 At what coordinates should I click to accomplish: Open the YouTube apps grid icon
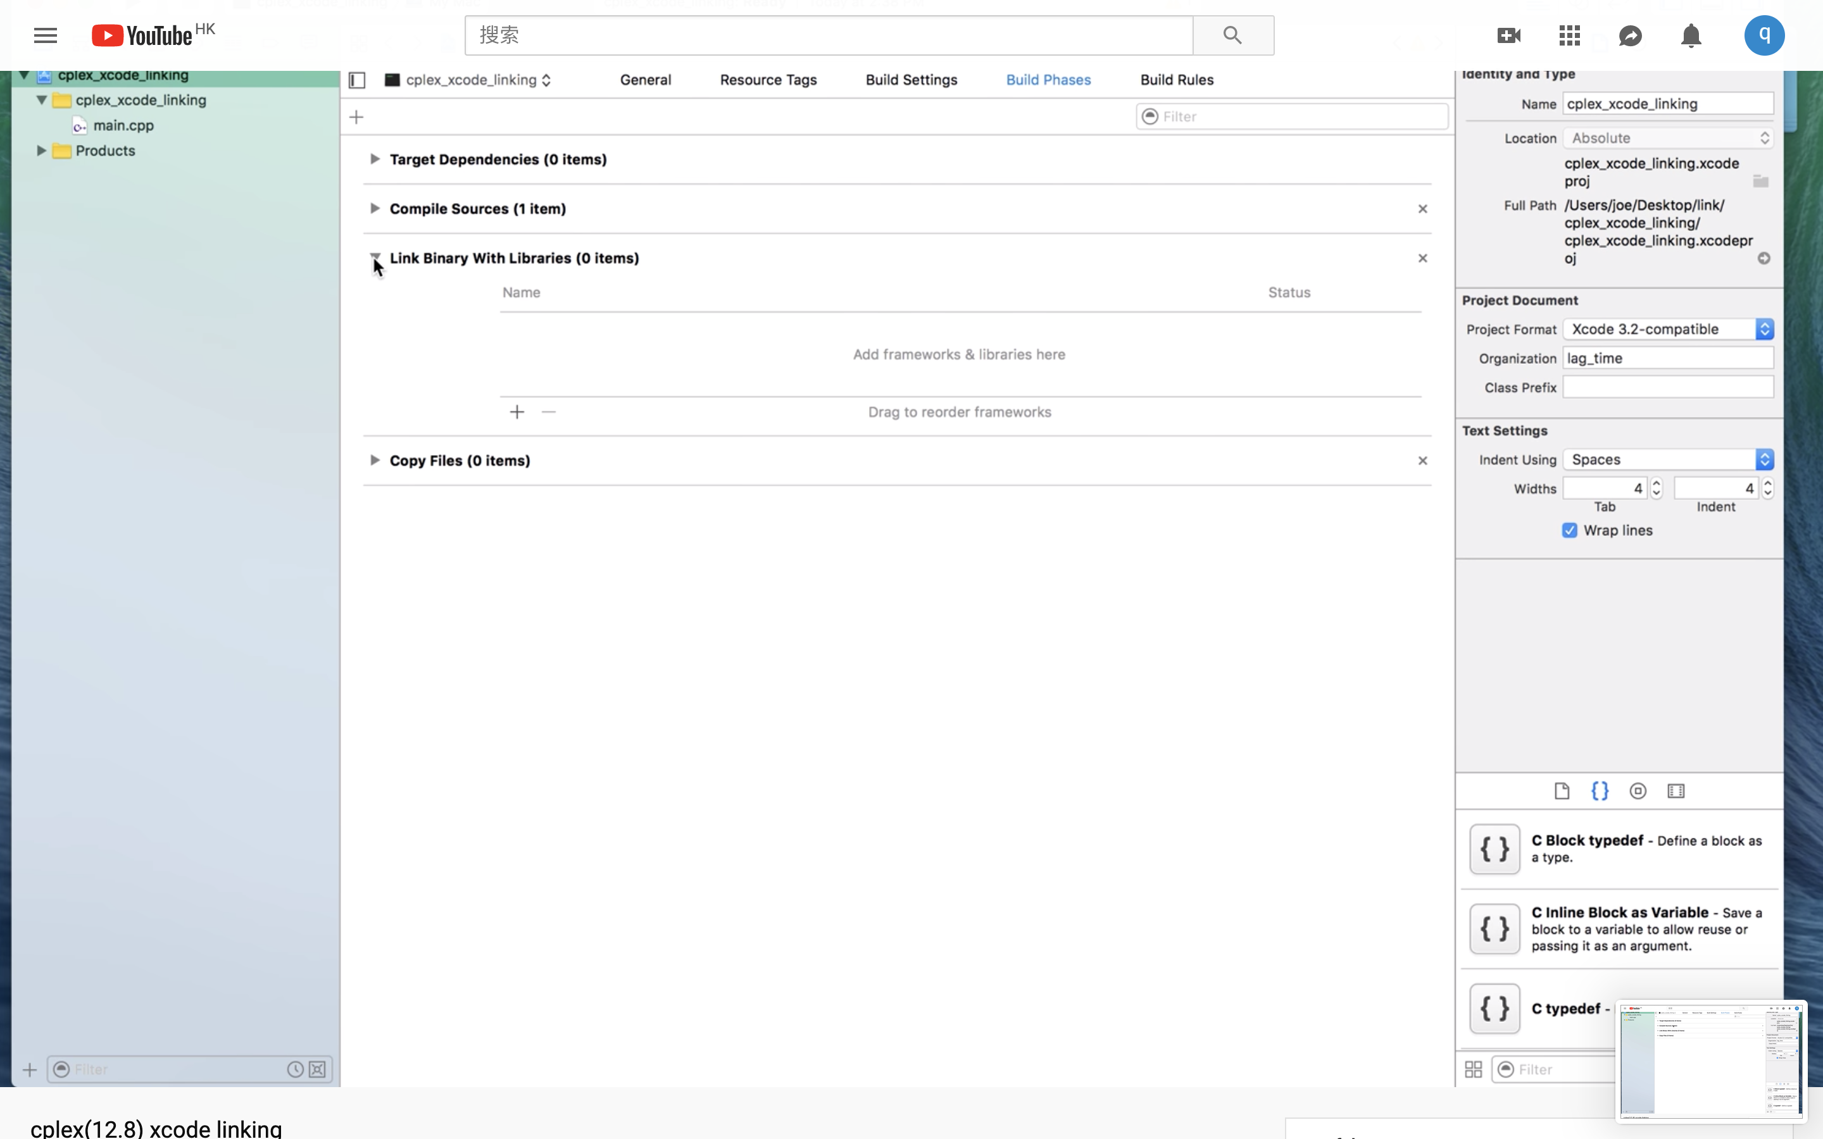1570,35
